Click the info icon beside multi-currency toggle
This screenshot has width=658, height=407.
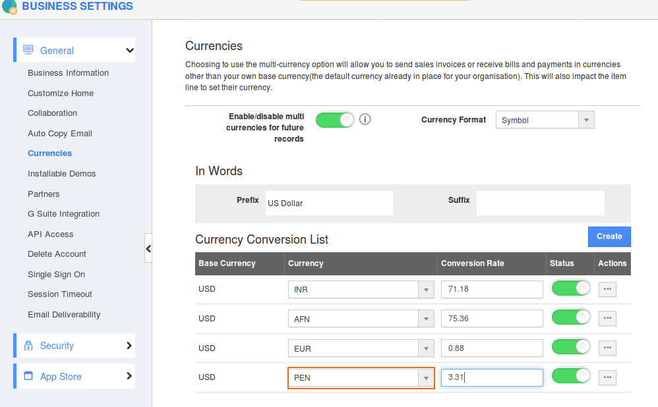click(x=365, y=119)
